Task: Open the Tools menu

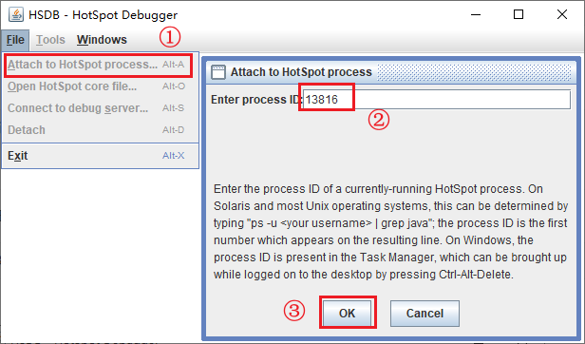Action: click(50, 40)
